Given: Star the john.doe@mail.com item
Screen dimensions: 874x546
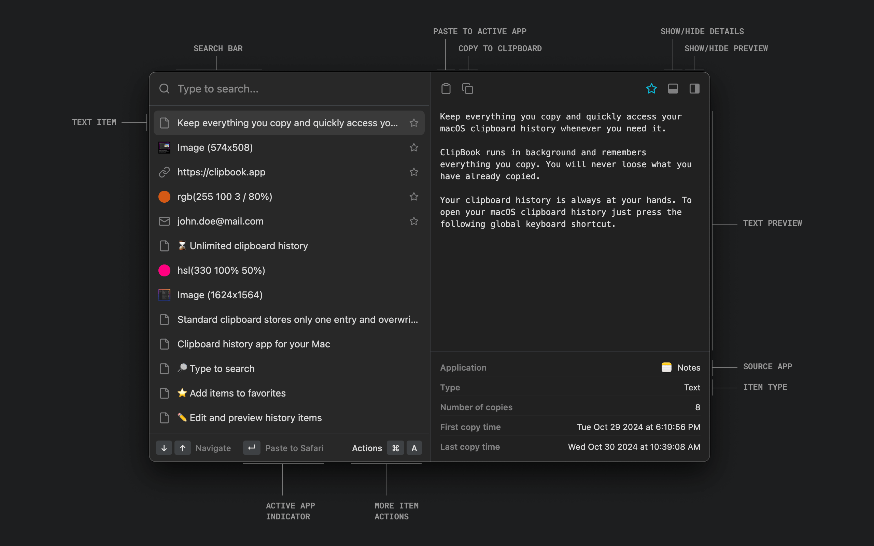Looking at the screenshot, I should [414, 221].
